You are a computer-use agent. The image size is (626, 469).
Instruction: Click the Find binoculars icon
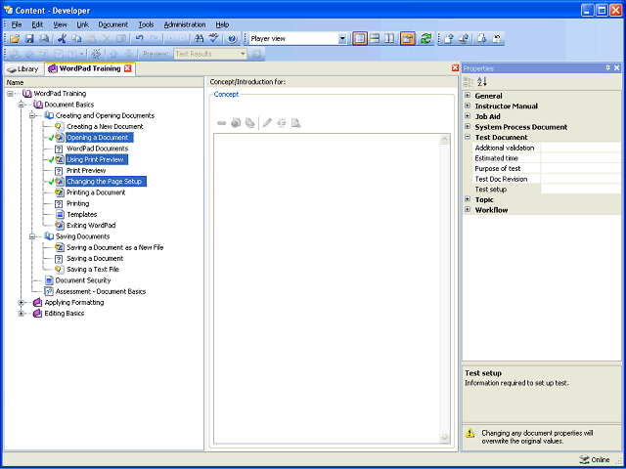point(199,39)
